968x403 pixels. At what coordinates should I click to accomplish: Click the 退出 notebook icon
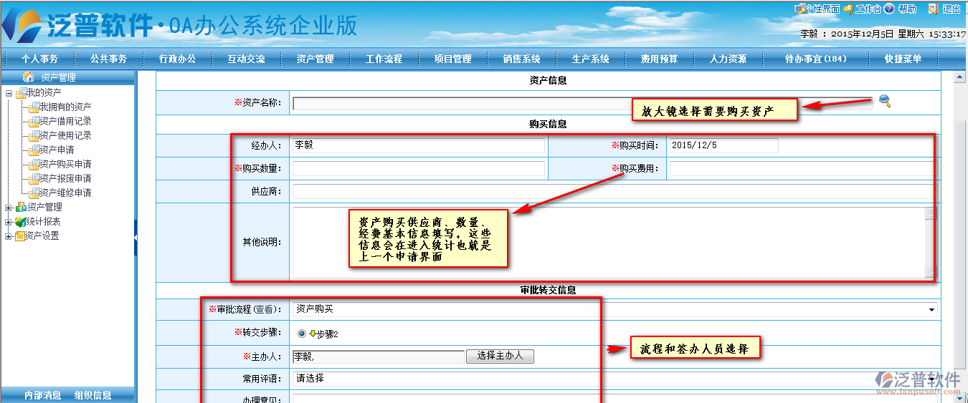pyautogui.click(x=933, y=9)
